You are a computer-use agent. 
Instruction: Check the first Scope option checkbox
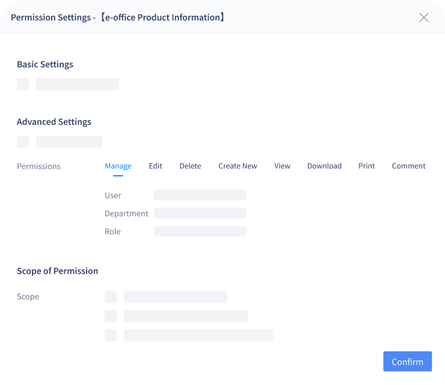[x=111, y=297]
